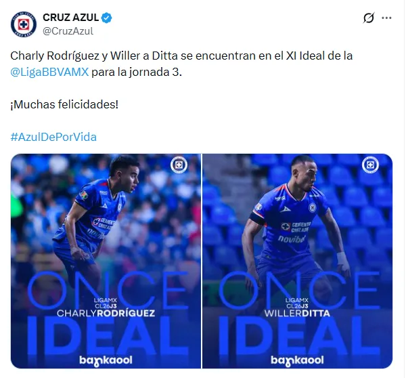The image size is (406, 378).
Task: Click the ¡Muchas felicidades! text line
Action: pyautogui.click(x=64, y=104)
